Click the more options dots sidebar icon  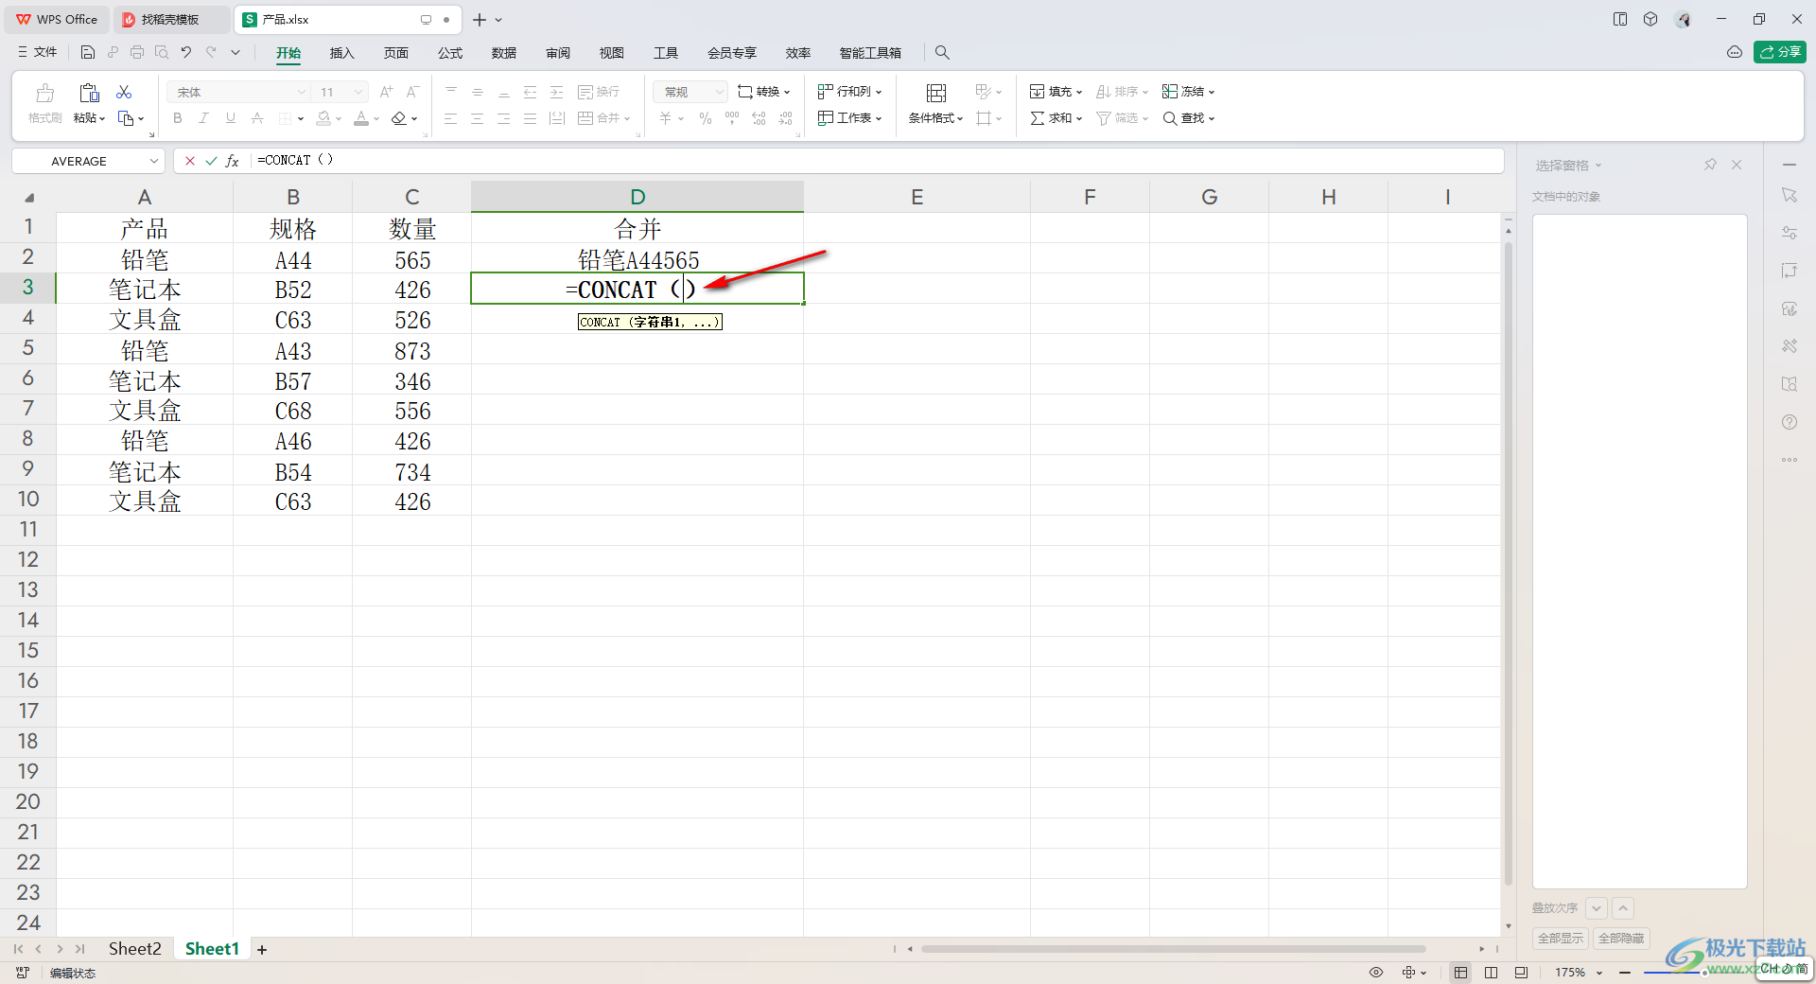pyautogui.click(x=1790, y=460)
